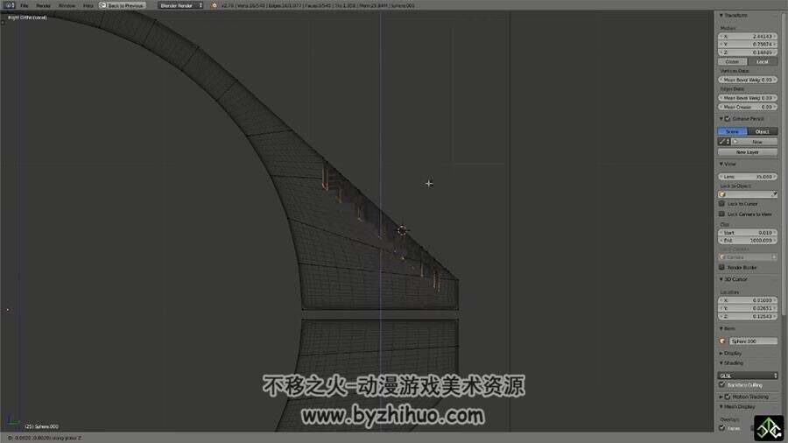
Task: Open the Blender Render engine dropdown
Action: [x=180, y=5]
